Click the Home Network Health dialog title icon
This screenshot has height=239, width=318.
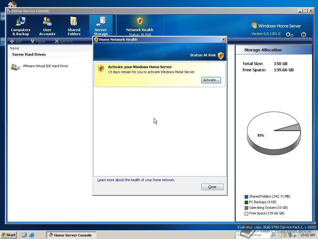[96, 40]
